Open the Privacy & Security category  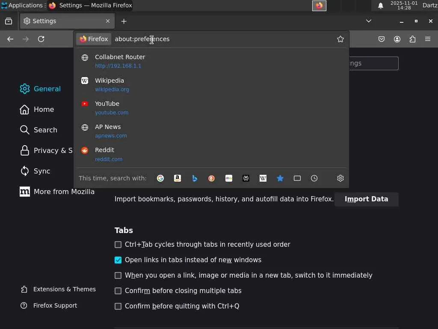[46, 150]
